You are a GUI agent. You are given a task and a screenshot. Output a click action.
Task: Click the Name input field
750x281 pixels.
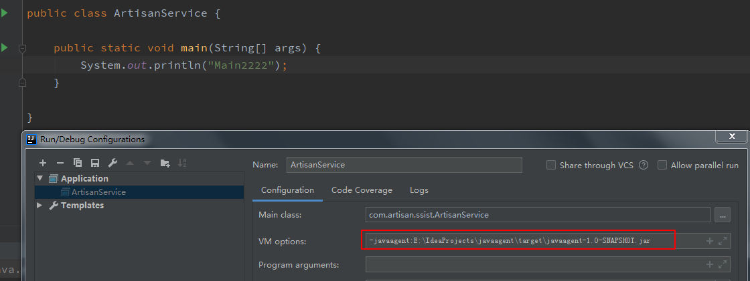(404, 165)
